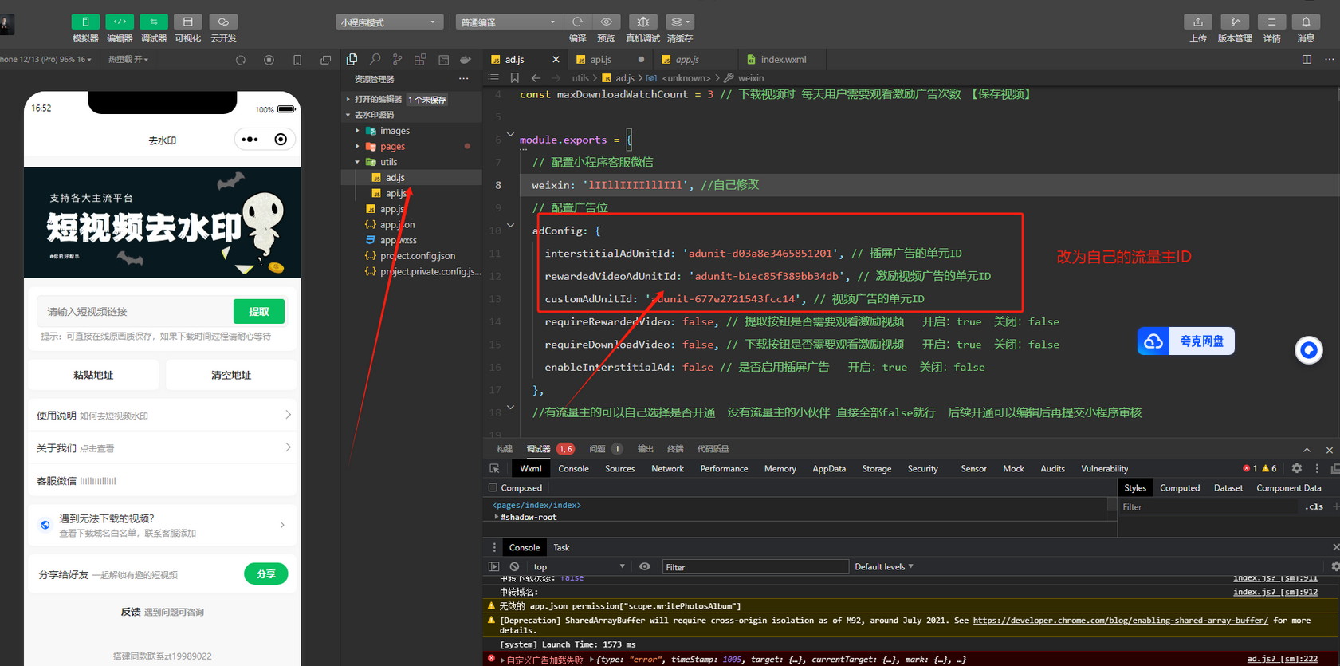Clear the console with the clear icon
The width and height of the screenshot is (1340, 666).
[x=514, y=567]
